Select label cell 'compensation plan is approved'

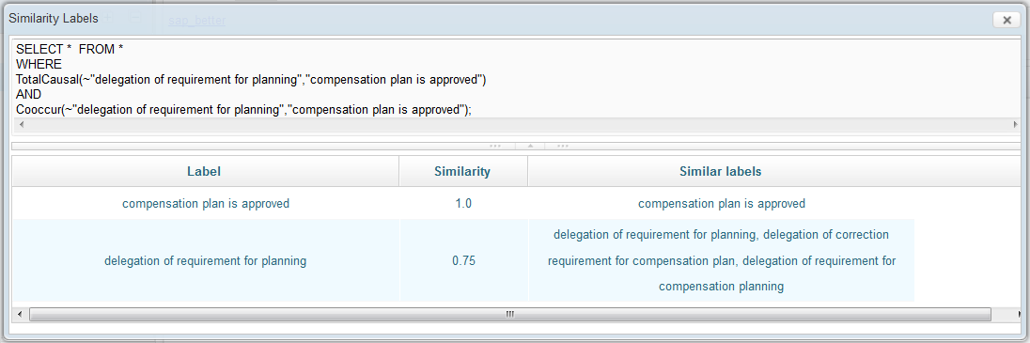coord(206,204)
